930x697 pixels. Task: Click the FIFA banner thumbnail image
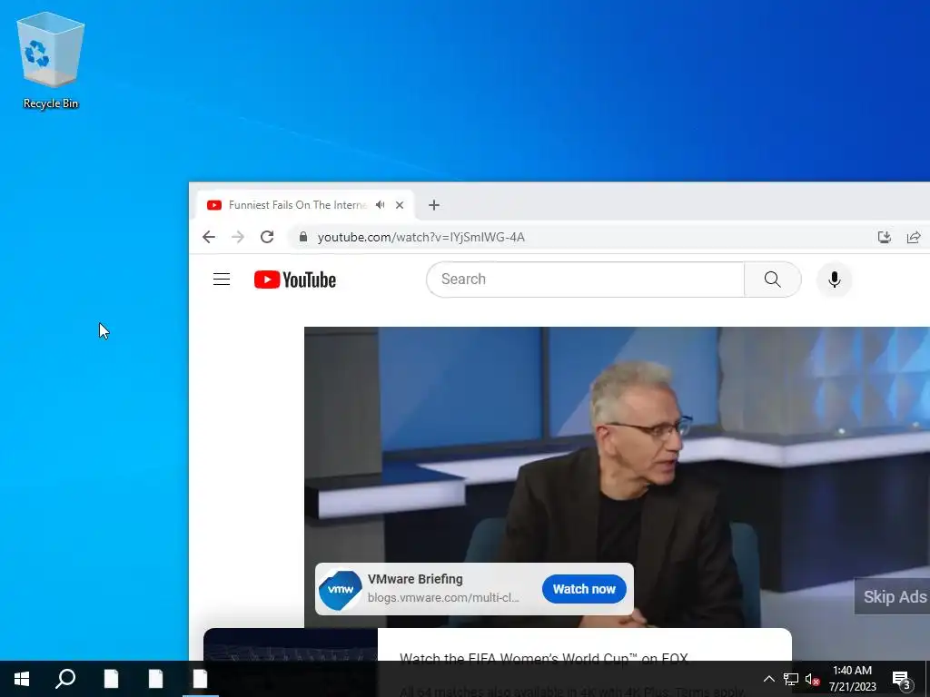tap(291, 645)
